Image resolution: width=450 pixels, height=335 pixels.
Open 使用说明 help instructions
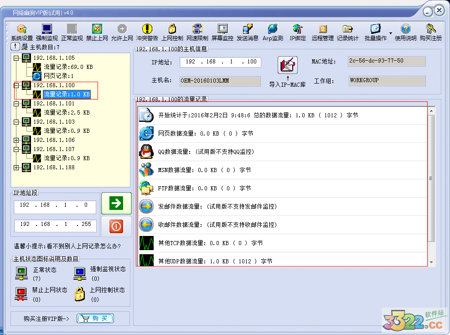tap(405, 32)
